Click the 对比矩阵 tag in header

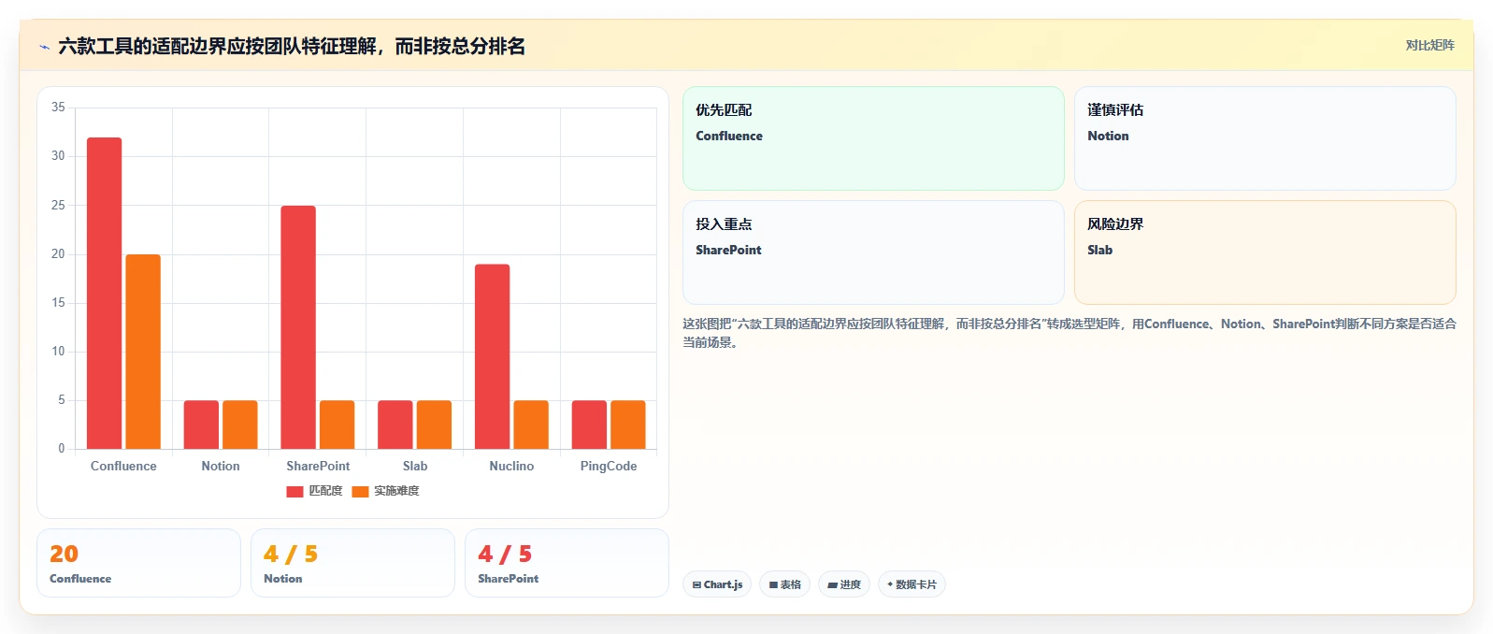coord(1429,45)
